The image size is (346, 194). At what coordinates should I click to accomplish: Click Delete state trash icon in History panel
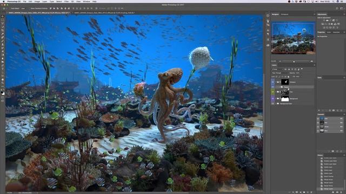click(x=341, y=192)
